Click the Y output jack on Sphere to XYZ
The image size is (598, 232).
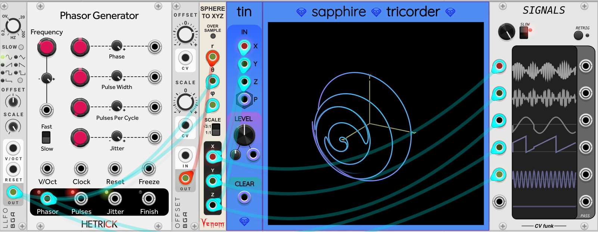pyautogui.click(x=212, y=181)
